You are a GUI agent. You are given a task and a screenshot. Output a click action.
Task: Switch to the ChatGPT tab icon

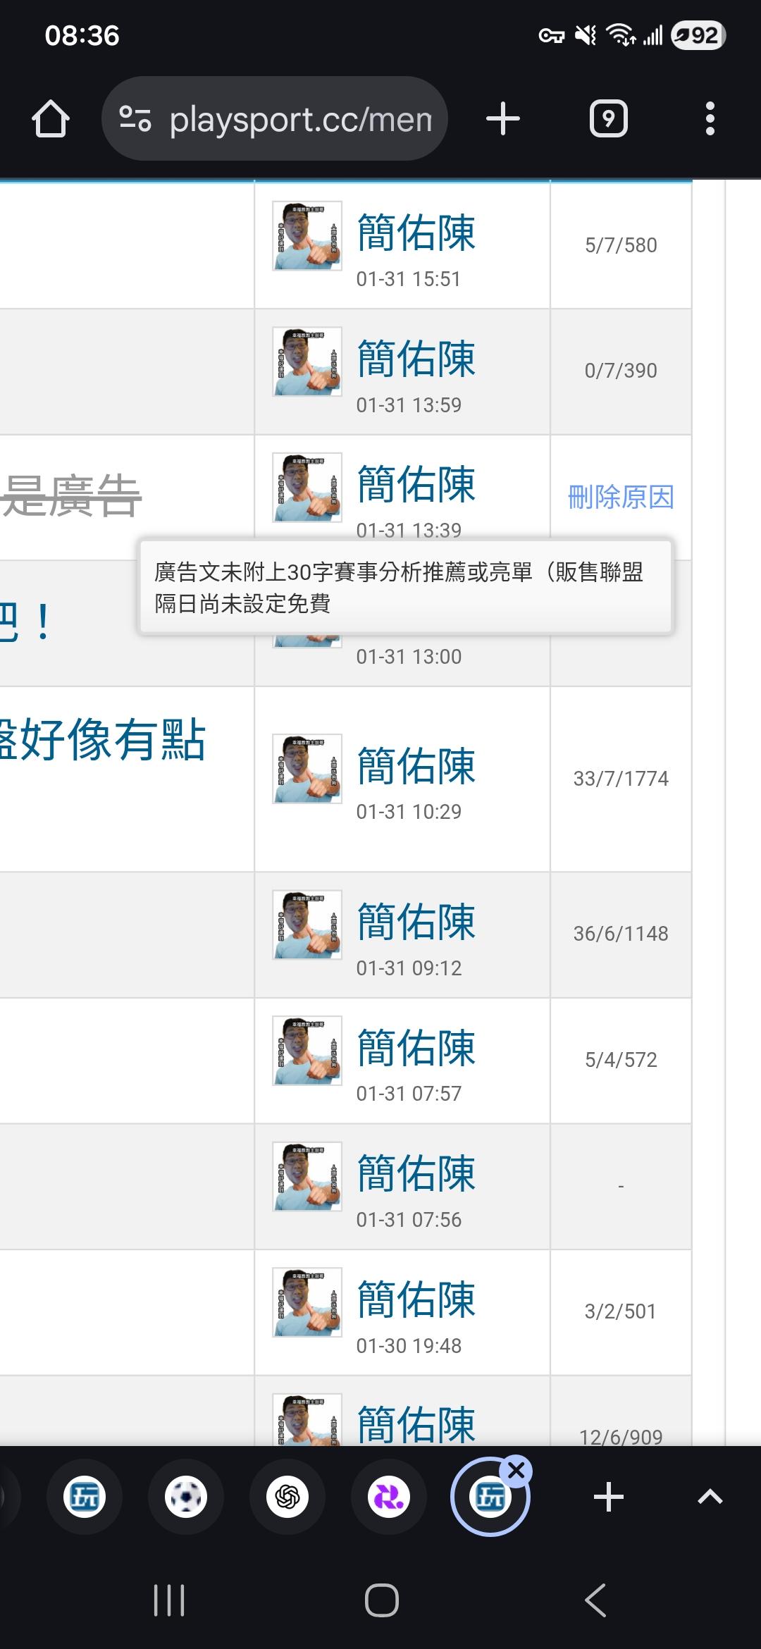pyautogui.click(x=287, y=1497)
